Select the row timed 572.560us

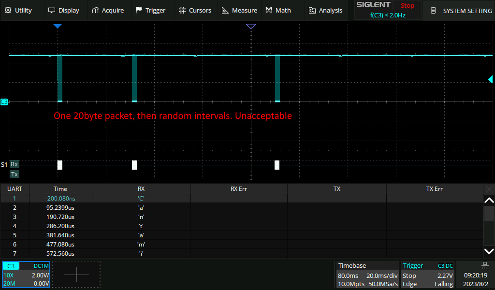coord(242,253)
